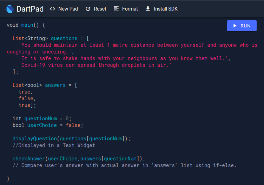Click the text 'coughing or sneezing.'
Image resolution: width=264 pixels, height=185 pixels.
(39, 52)
